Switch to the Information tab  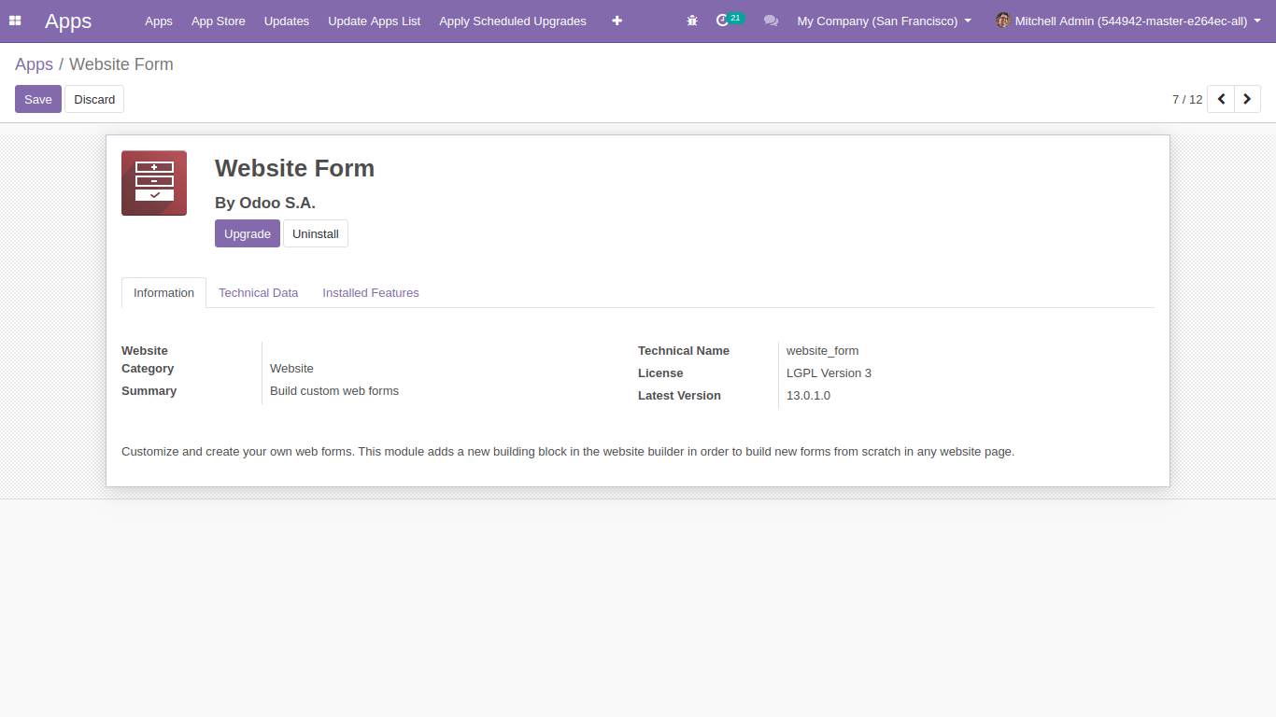pyautogui.click(x=163, y=292)
